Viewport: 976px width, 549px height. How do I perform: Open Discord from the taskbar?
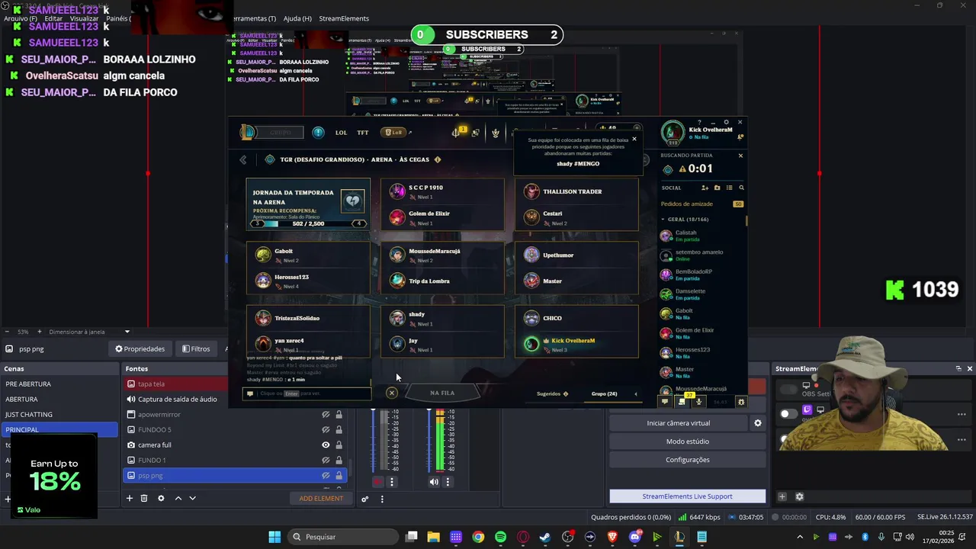(x=635, y=537)
